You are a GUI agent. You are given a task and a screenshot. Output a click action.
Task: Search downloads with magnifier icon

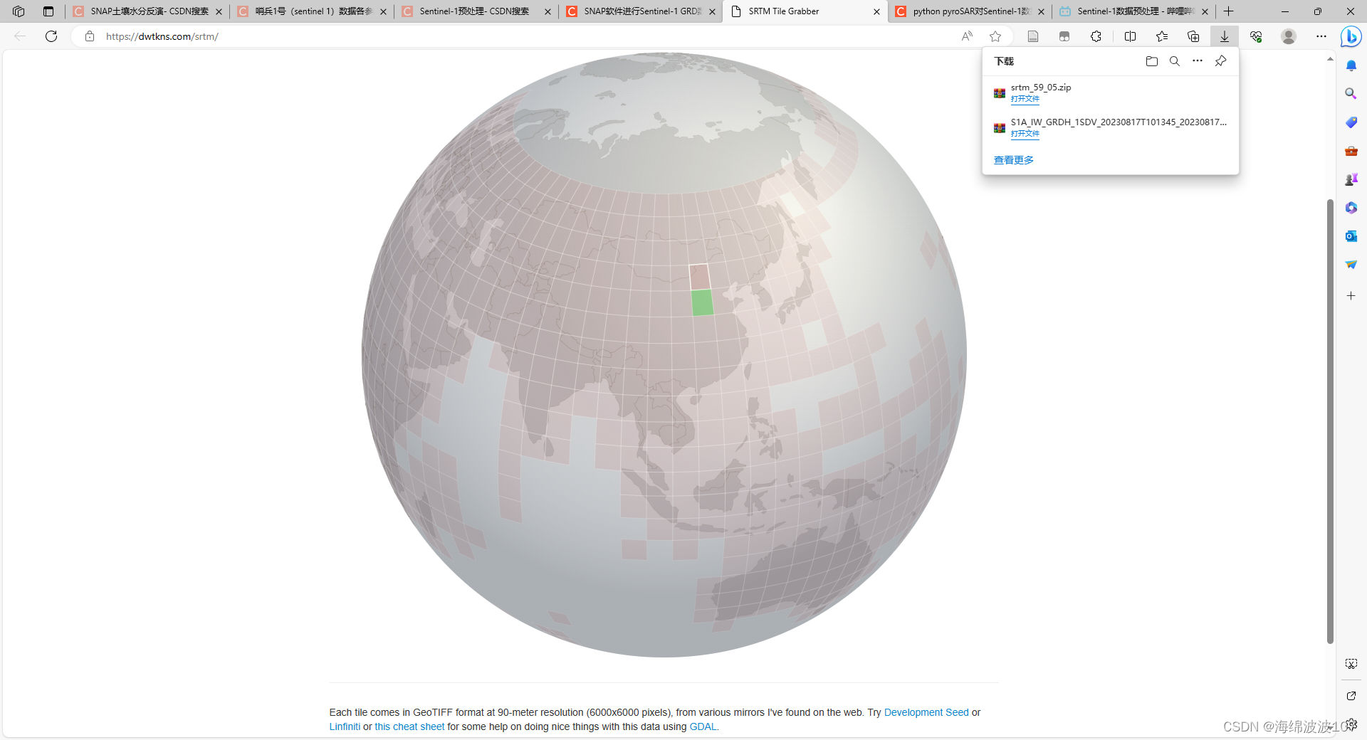[1175, 61]
